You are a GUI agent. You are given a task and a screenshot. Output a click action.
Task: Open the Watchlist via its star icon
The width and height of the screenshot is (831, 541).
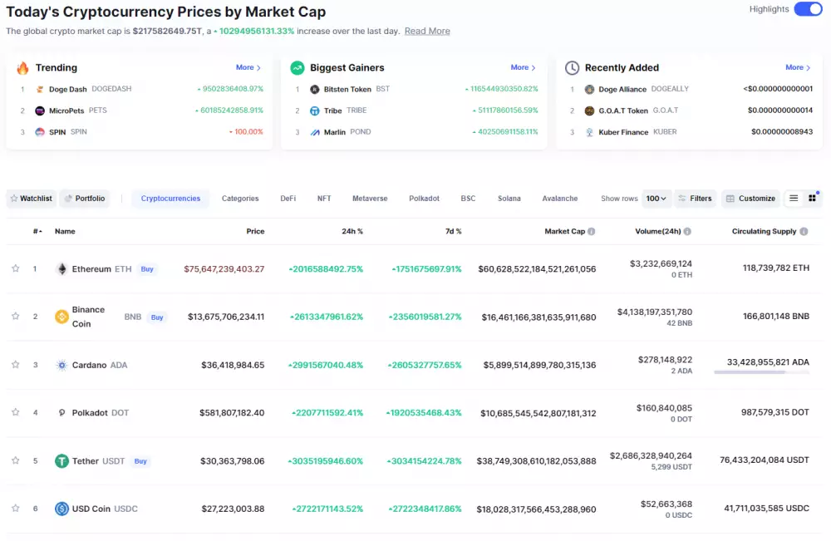(x=14, y=198)
